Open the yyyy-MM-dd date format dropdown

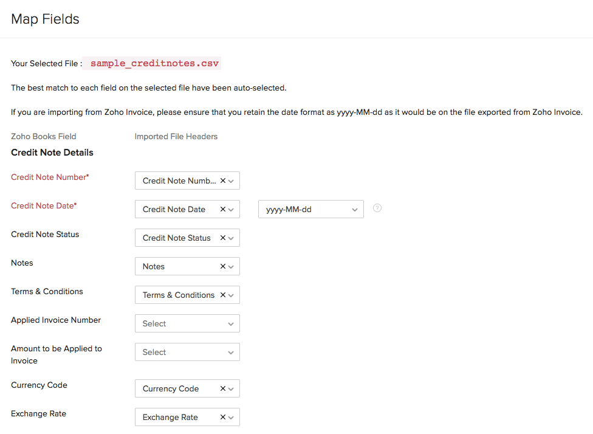(310, 209)
